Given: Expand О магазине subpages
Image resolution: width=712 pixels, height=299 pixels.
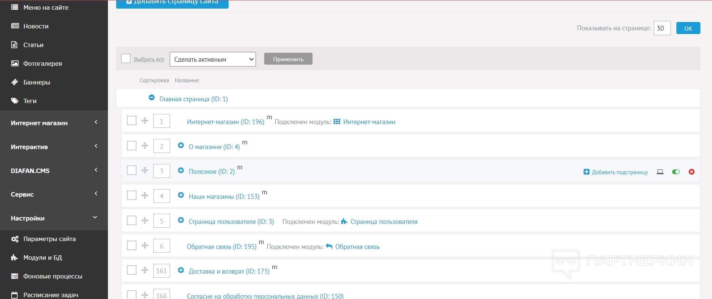Looking at the screenshot, I should 181,145.
